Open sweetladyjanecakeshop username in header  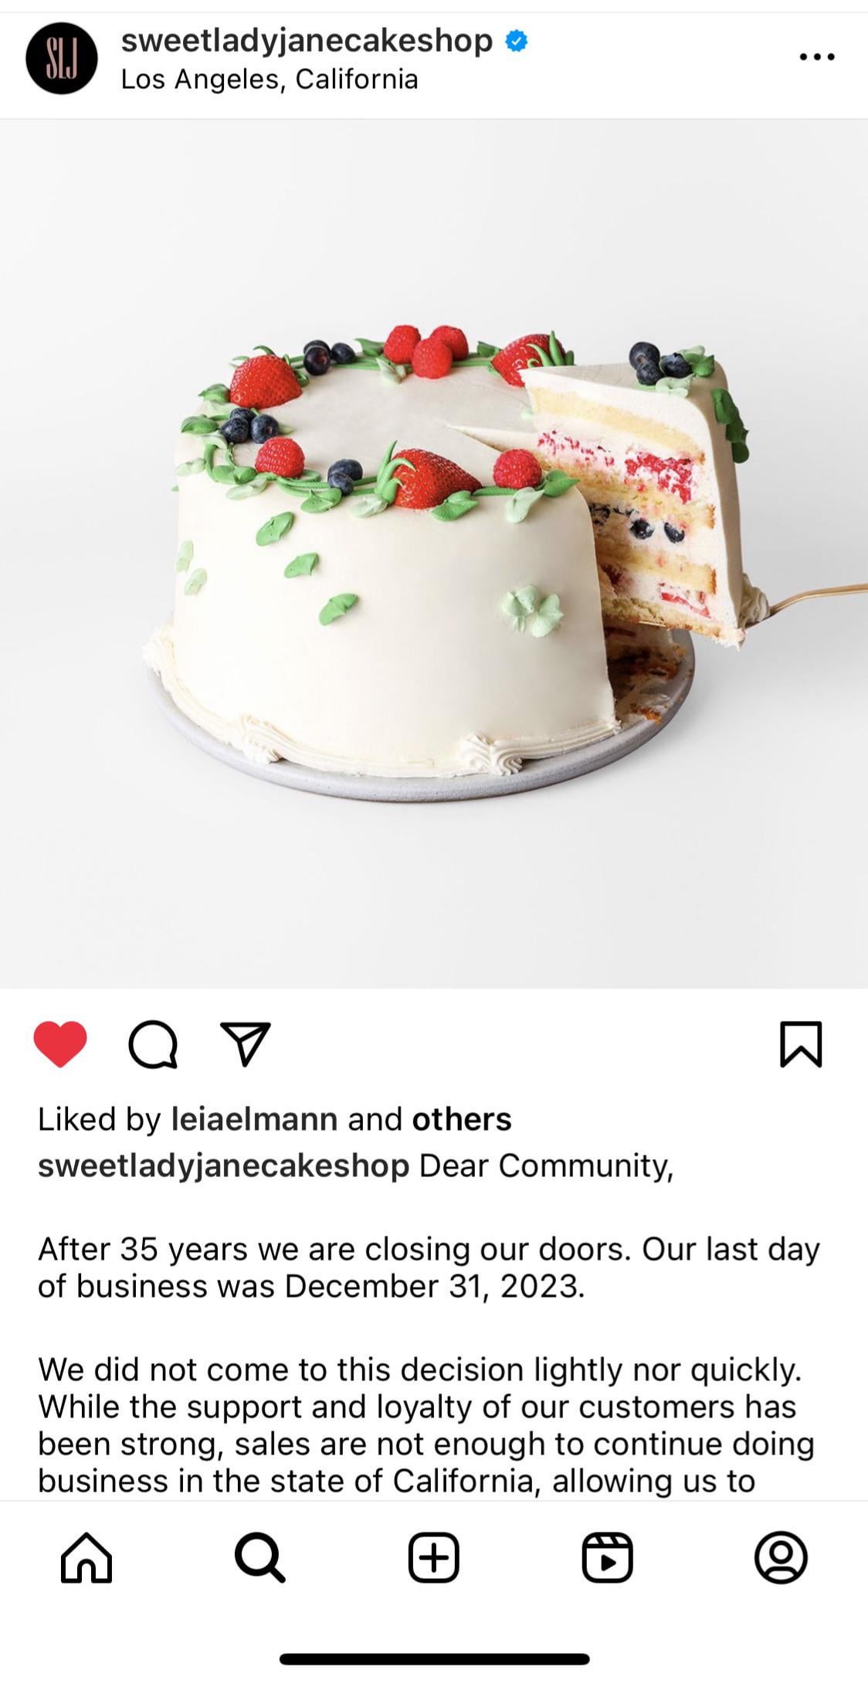click(307, 41)
